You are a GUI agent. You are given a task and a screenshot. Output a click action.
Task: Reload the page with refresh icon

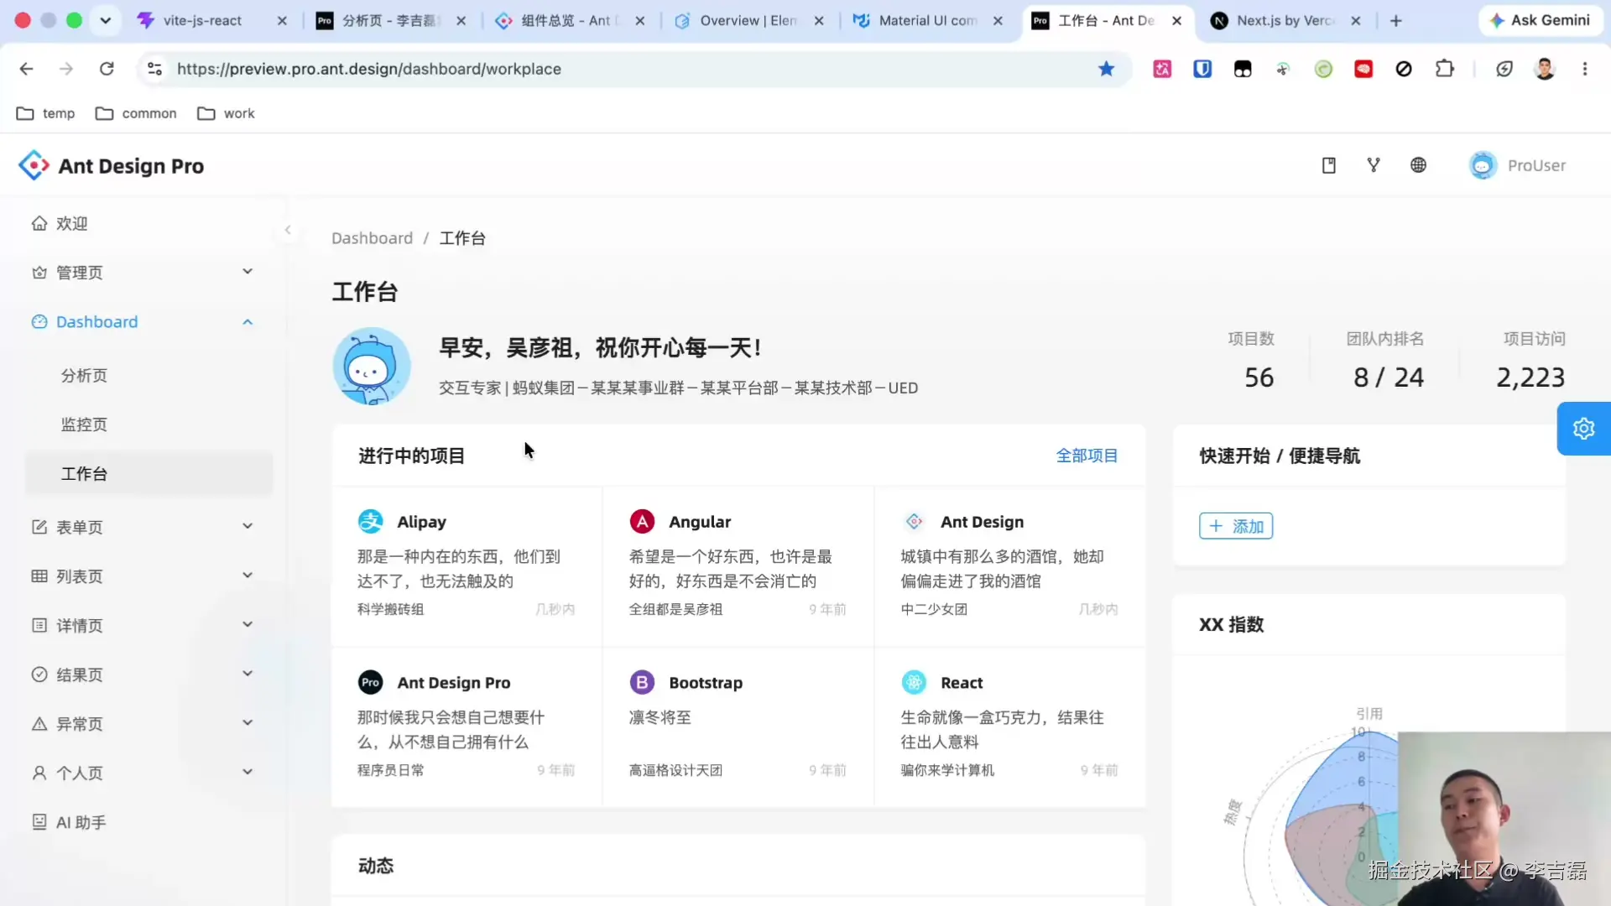pos(107,69)
